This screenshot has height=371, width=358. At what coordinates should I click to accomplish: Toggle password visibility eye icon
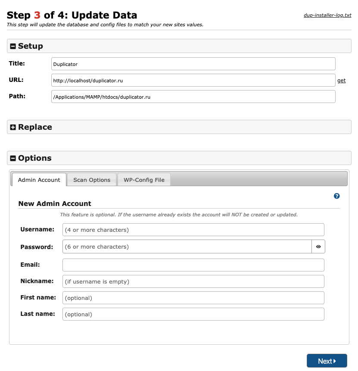pyautogui.click(x=318, y=247)
